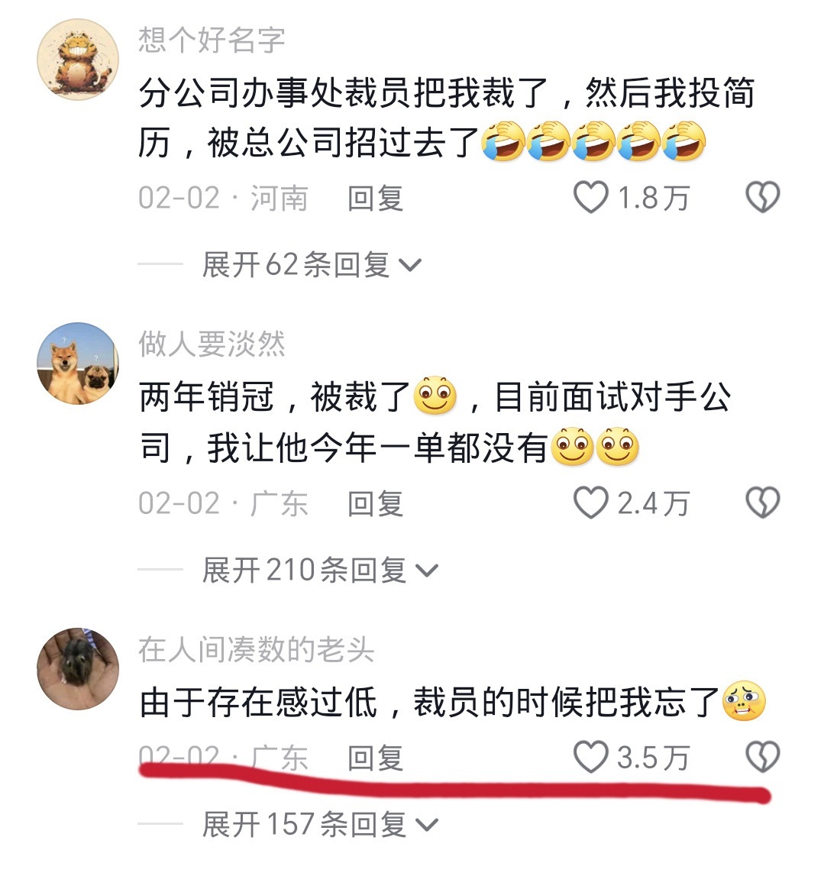Viewport: 824px width, 876px height.
Task: Tap broken heart on 做人要淡然 comment
Action: [763, 503]
